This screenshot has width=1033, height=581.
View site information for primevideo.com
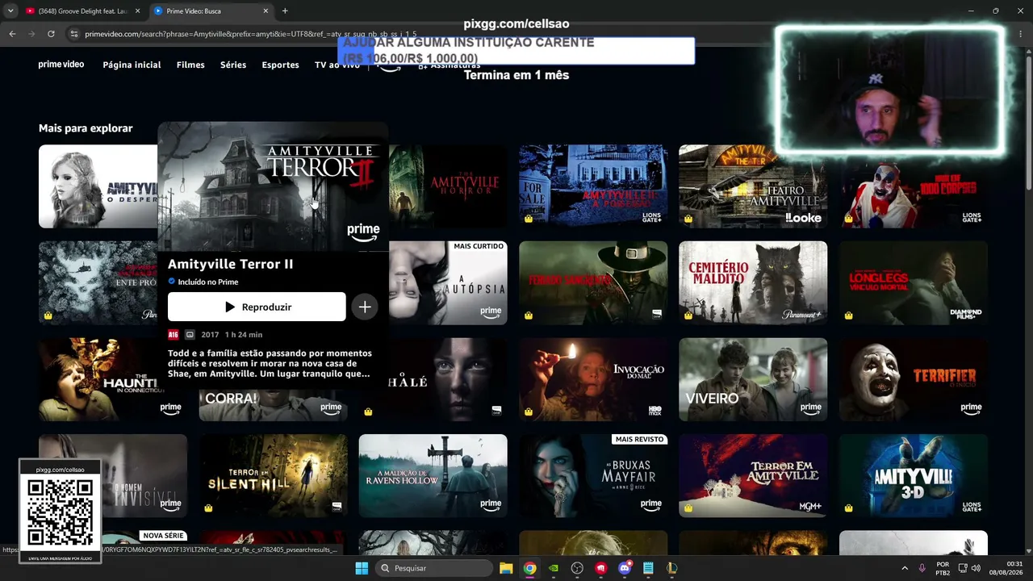pyautogui.click(x=74, y=34)
